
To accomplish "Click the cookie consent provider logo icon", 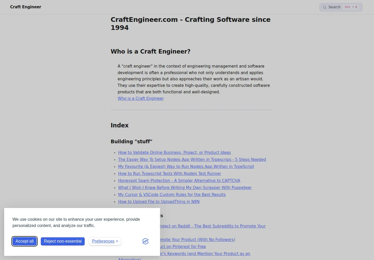I will [145, 241].
